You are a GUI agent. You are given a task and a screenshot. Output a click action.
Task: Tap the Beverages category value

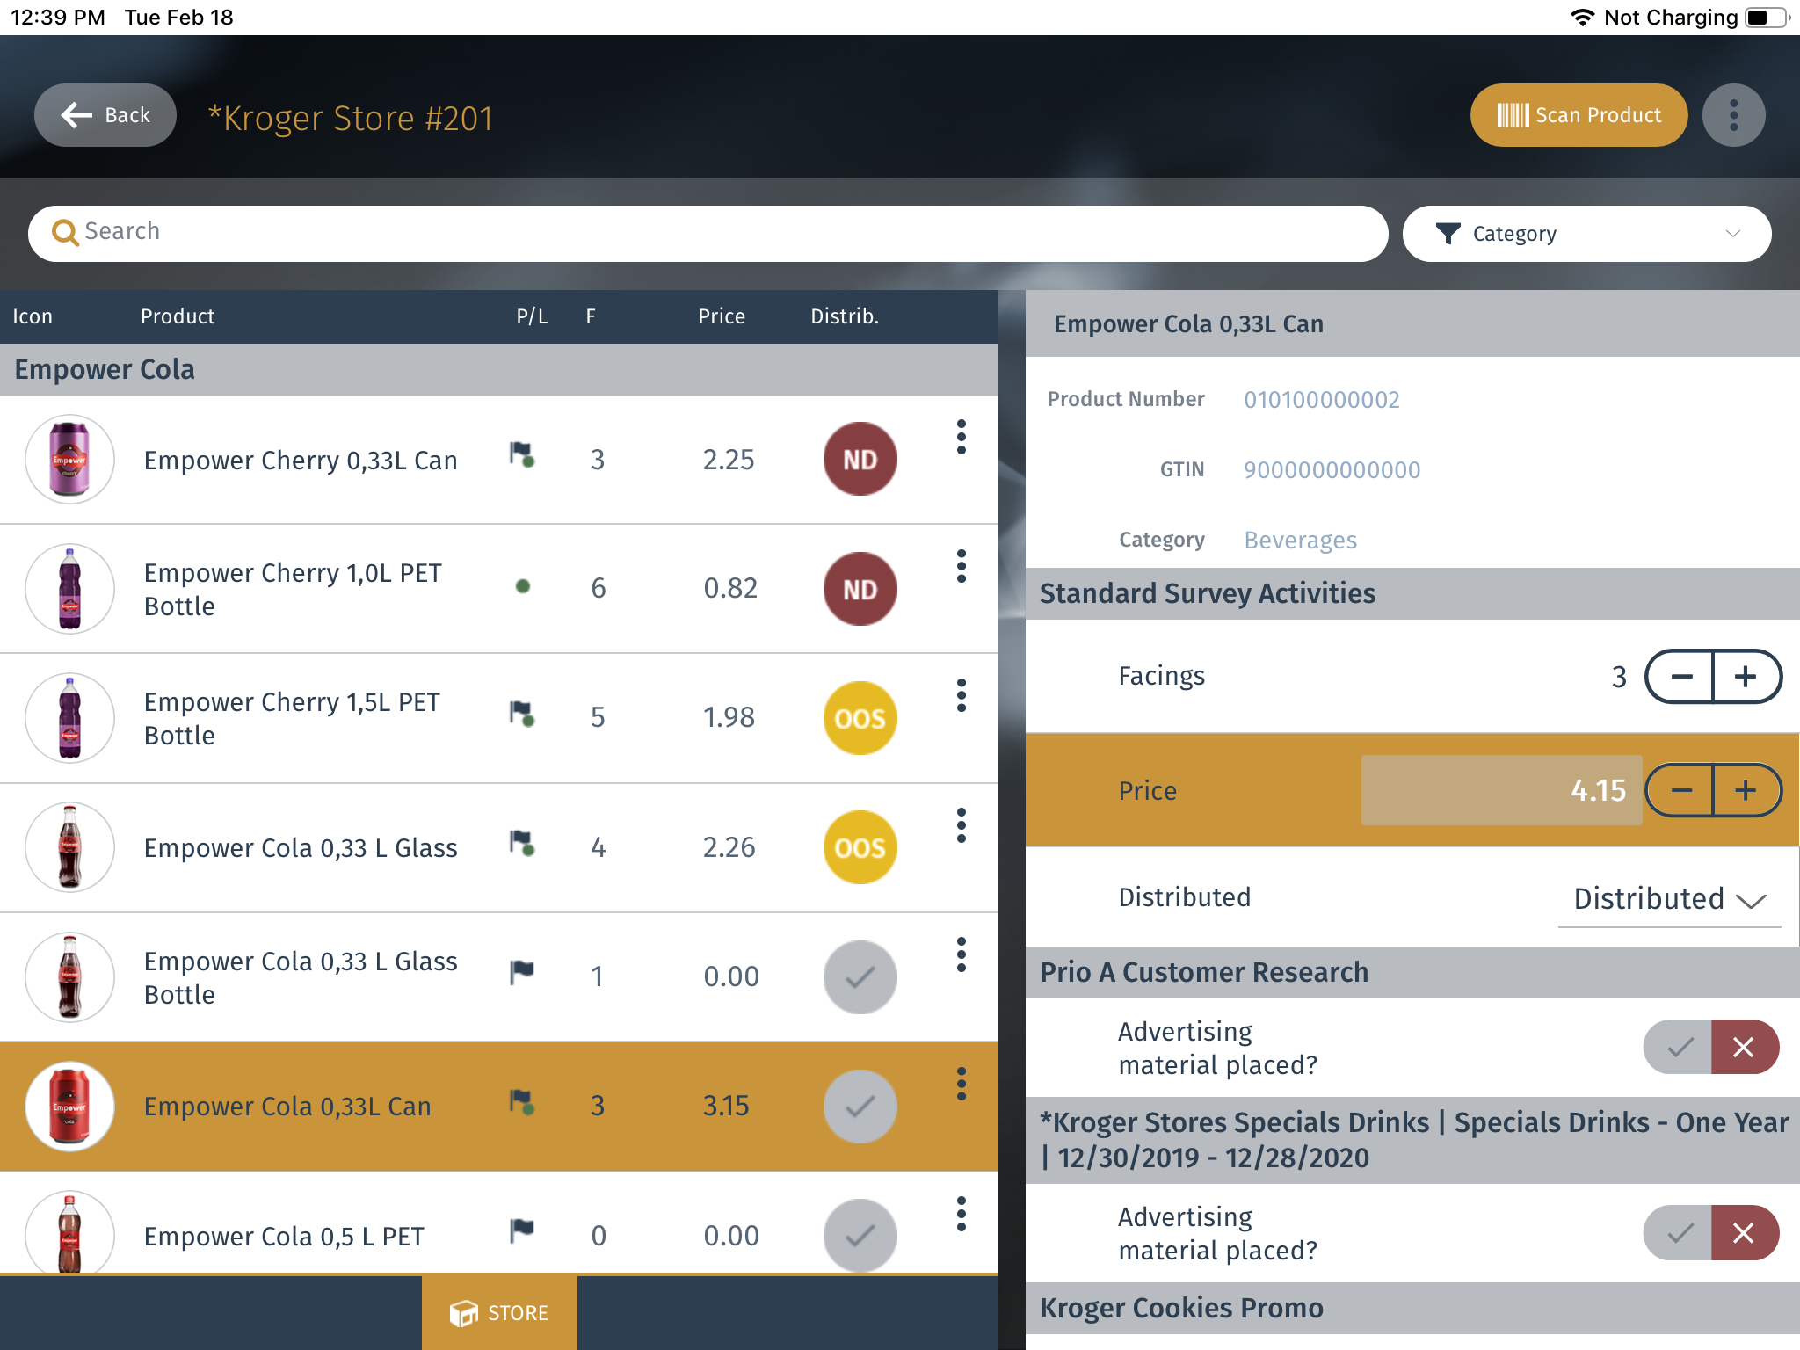click(1300, 541)
